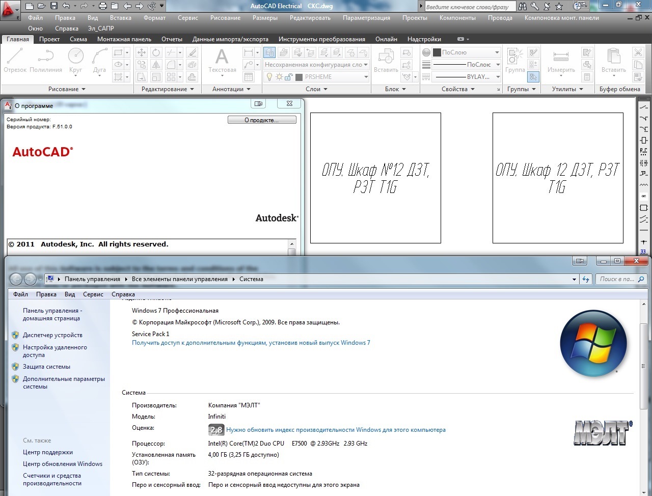Image resolution: width=652 pixels, height=496 pixels.
Task: Click the Move tool in Редактирование panel
Action: click(x=142, y=52)
